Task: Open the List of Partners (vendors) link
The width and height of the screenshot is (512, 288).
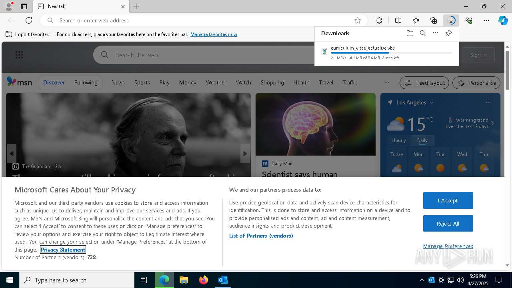Action: click(x=261, y=236)
